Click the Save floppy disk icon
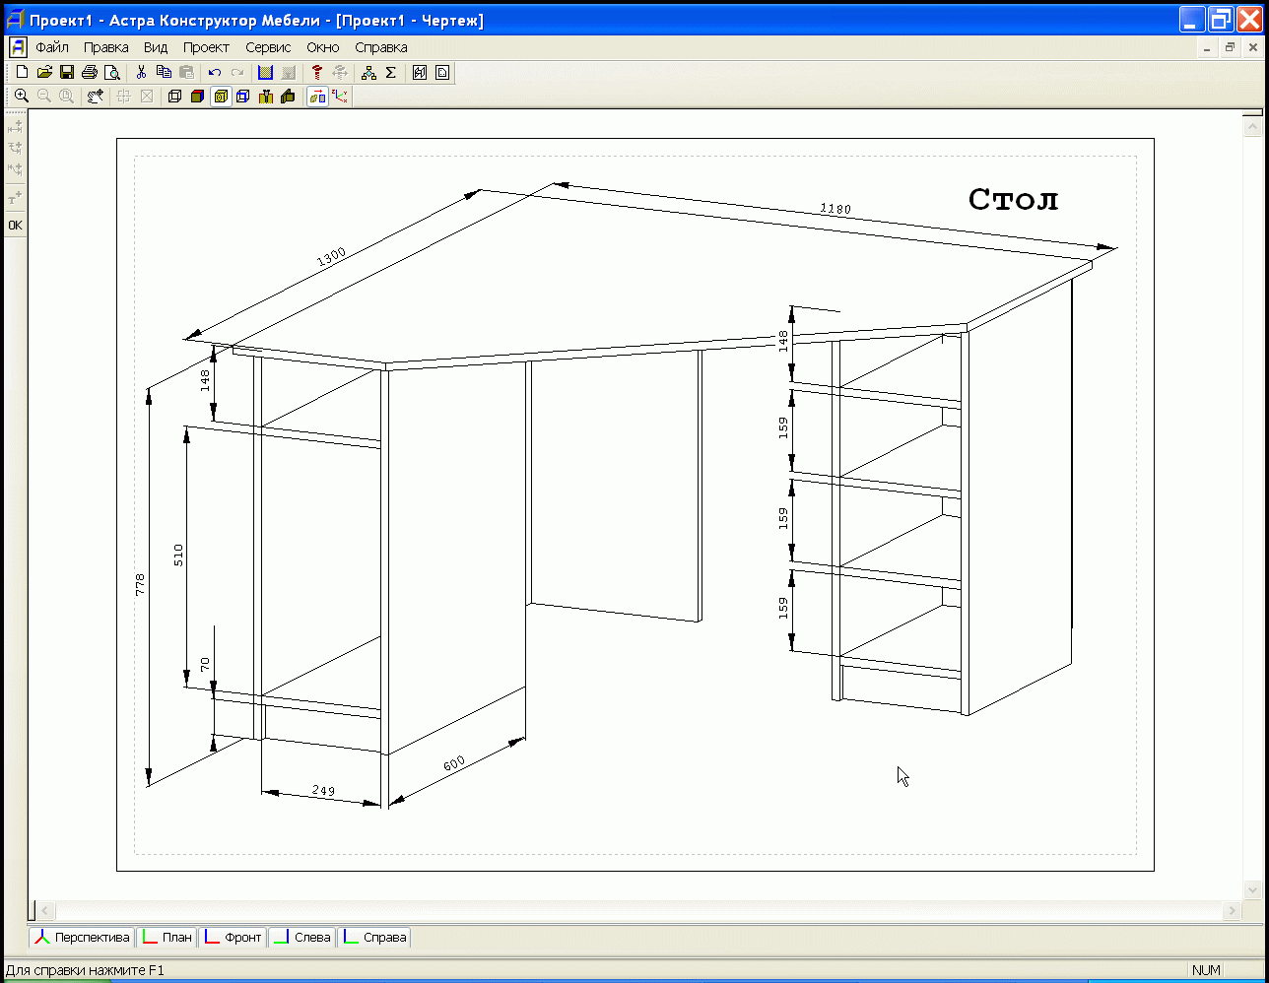1269x983 pixels. tap(67, 72)
